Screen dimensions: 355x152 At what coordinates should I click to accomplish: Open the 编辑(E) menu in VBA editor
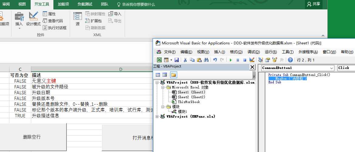click(186, 52)
